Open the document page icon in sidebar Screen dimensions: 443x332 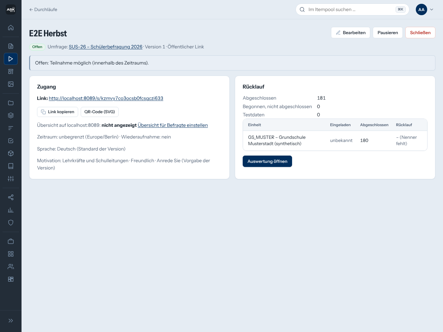tap(11, 46)
